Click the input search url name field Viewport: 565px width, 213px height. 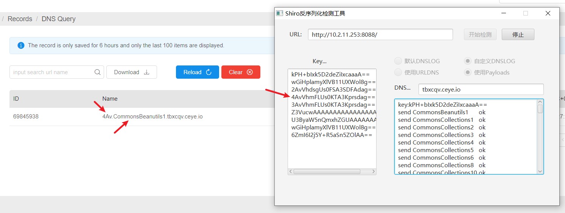click(x=57, y=72)
